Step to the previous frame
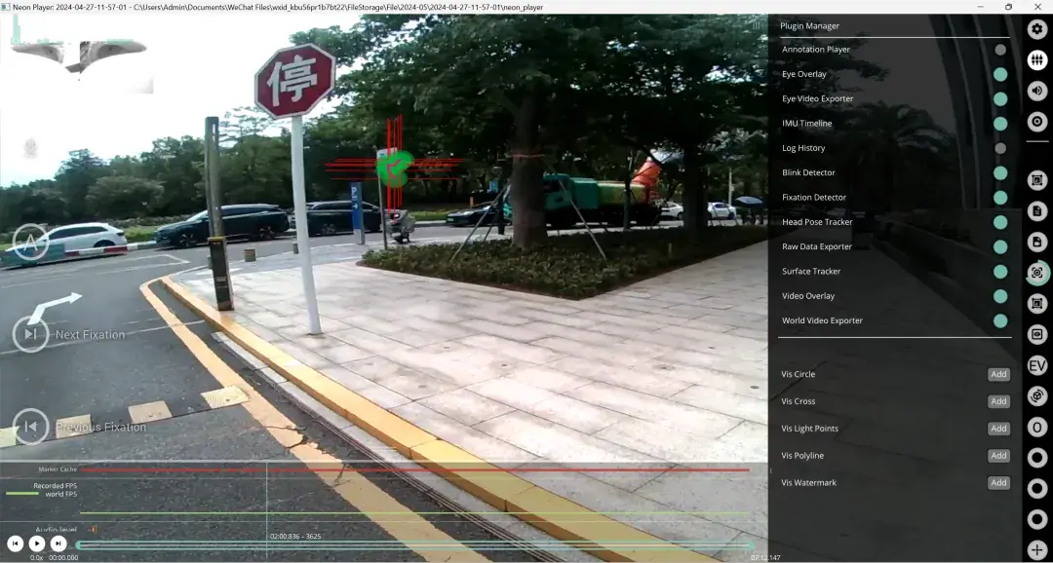 16,544
